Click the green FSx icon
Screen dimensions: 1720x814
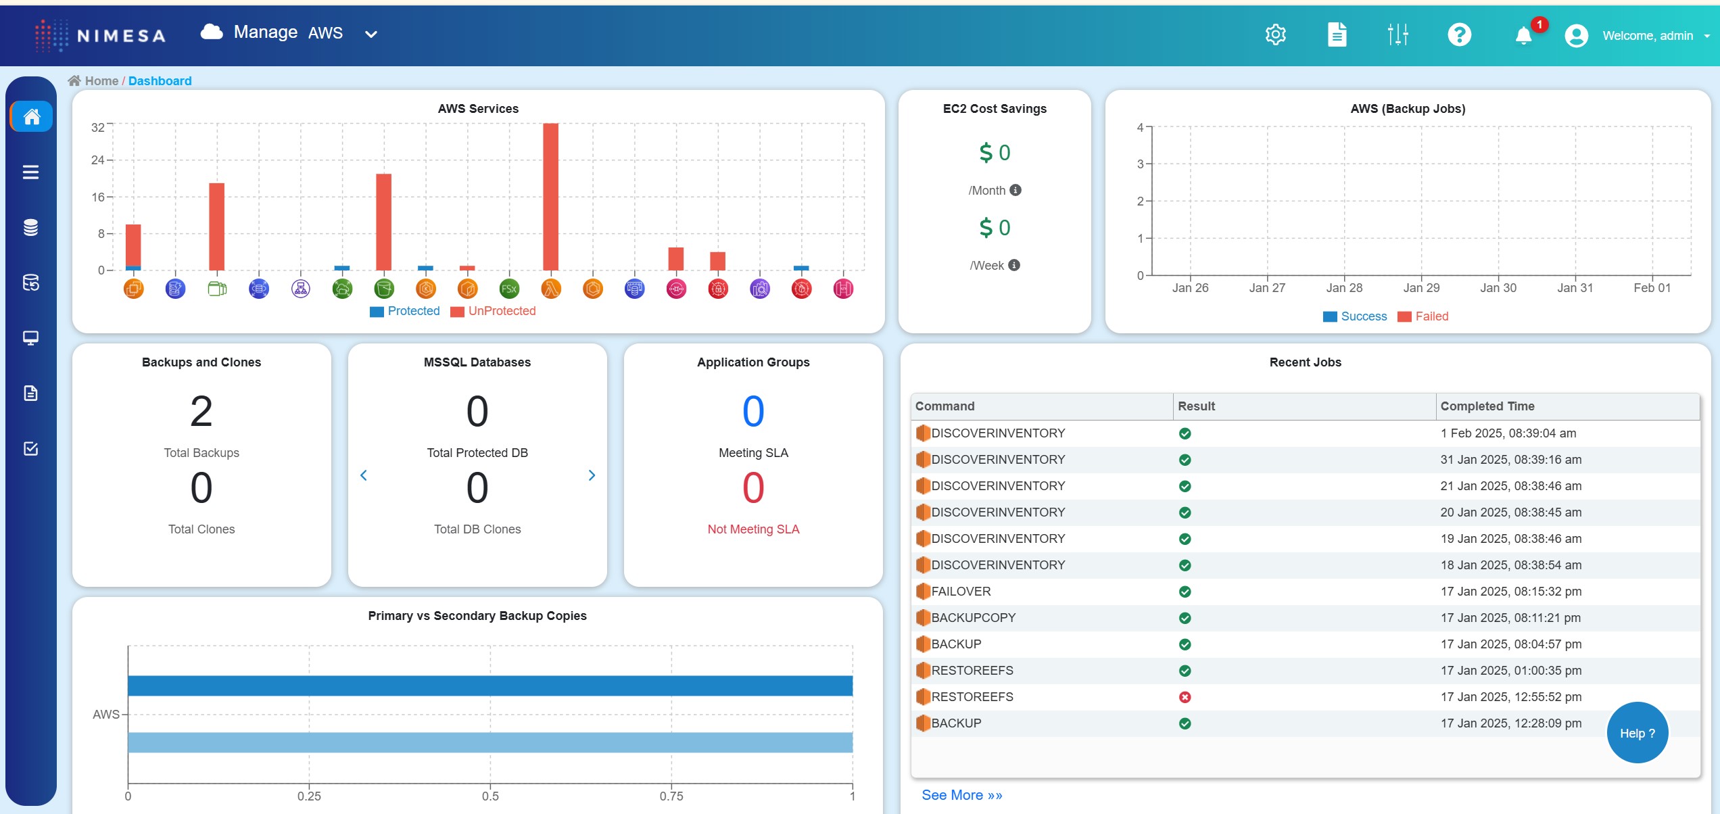click(x=509, y=289)
